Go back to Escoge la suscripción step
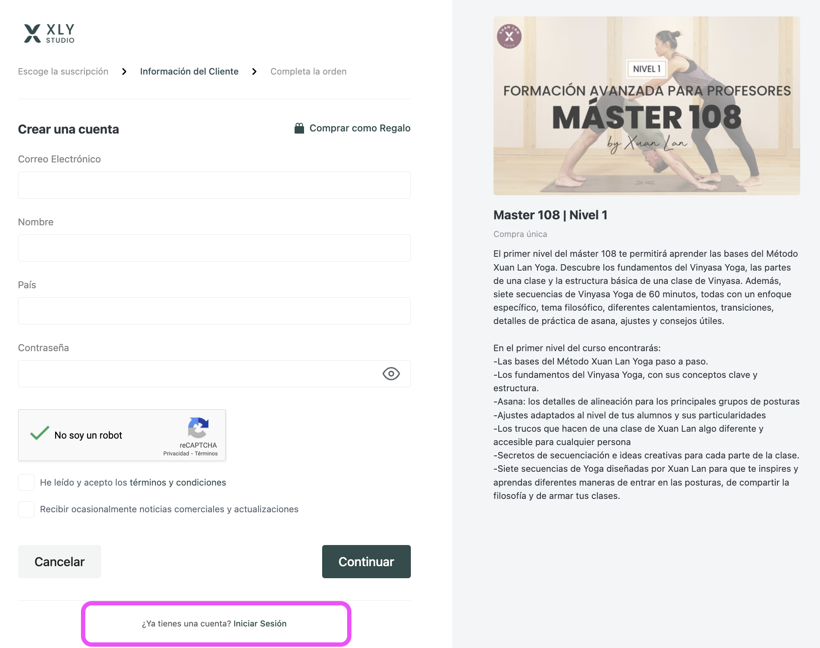This screenshot has height=648, width=820. [x=63, y=72]
